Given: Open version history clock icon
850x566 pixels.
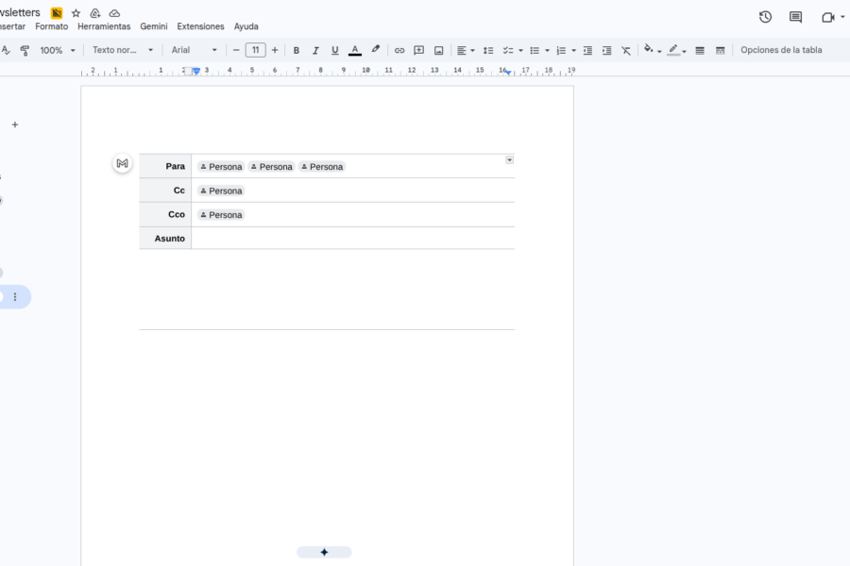Looking at the screenshot, I should click(765, 17).
